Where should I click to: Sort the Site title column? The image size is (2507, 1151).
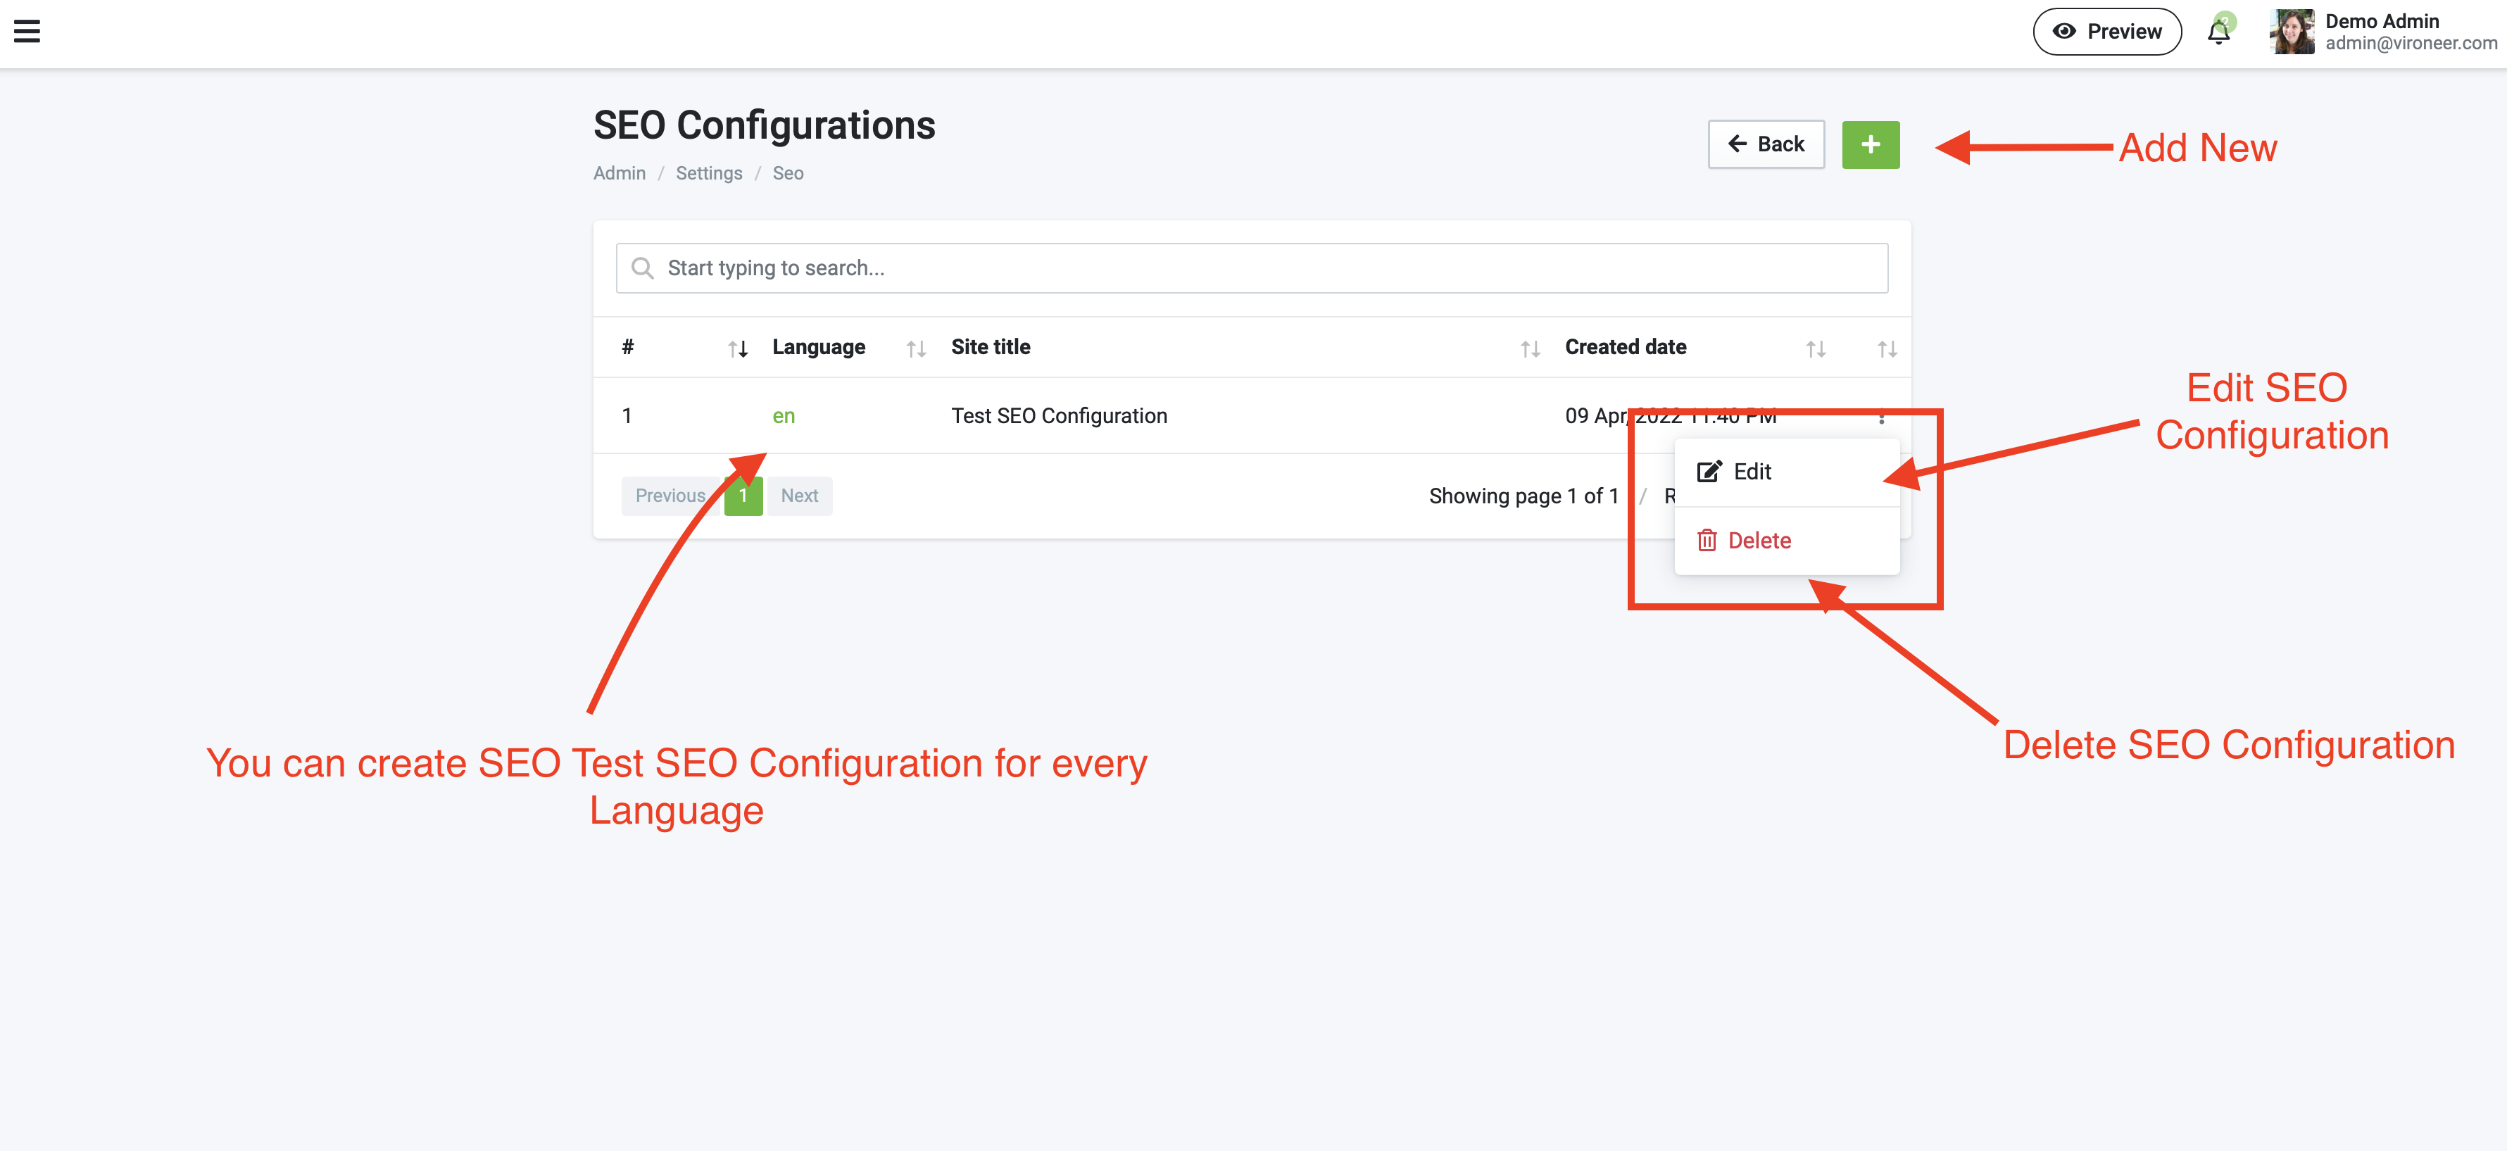pos(1530,348)
